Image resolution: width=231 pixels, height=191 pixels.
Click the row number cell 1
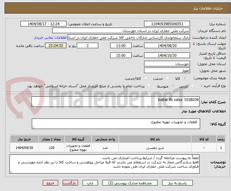[221, 148]
